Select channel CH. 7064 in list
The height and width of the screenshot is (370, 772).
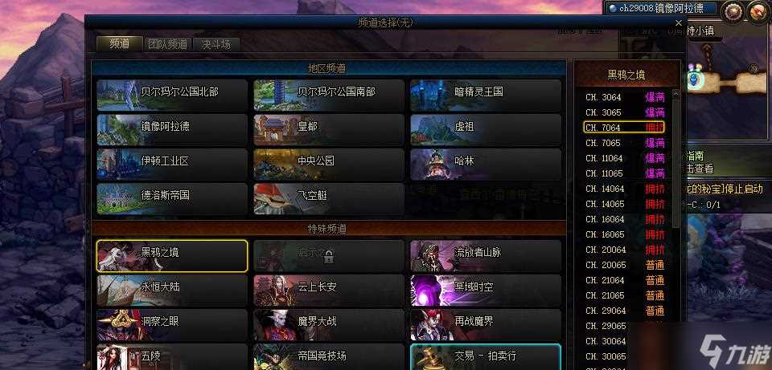pyautogui.click(x=625, y=128)
